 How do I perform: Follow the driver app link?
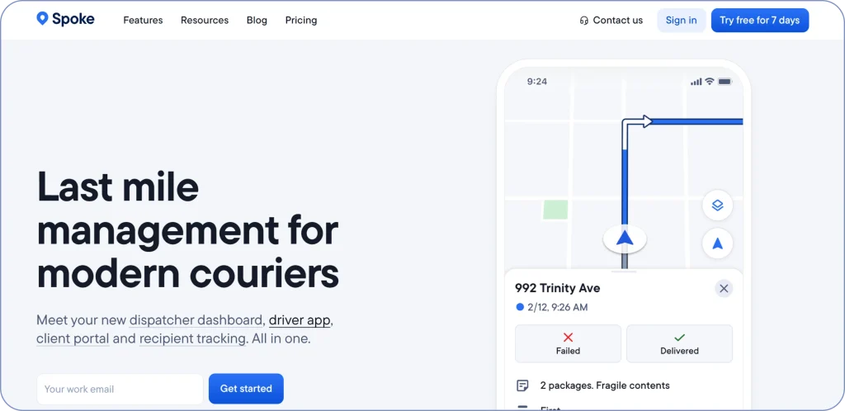[299, 320]
